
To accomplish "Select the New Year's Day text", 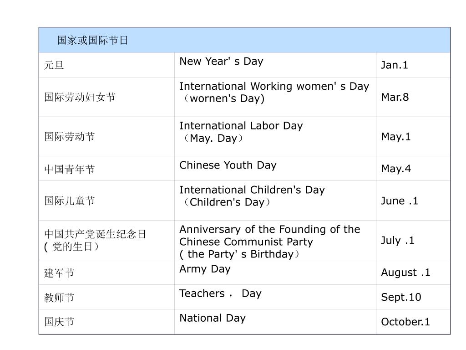I will (221, 62).
